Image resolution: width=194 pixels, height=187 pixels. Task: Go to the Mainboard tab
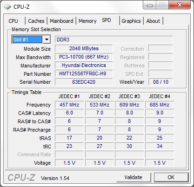coord(61,21)
